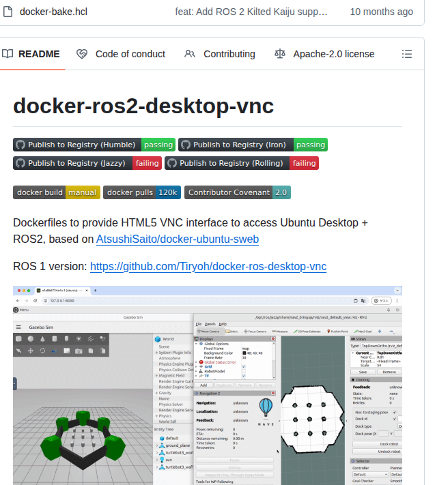The image size is (435, 485).
Task: Click the docker build manual badge
Action: pyautogui.click(x=57, y=192)
